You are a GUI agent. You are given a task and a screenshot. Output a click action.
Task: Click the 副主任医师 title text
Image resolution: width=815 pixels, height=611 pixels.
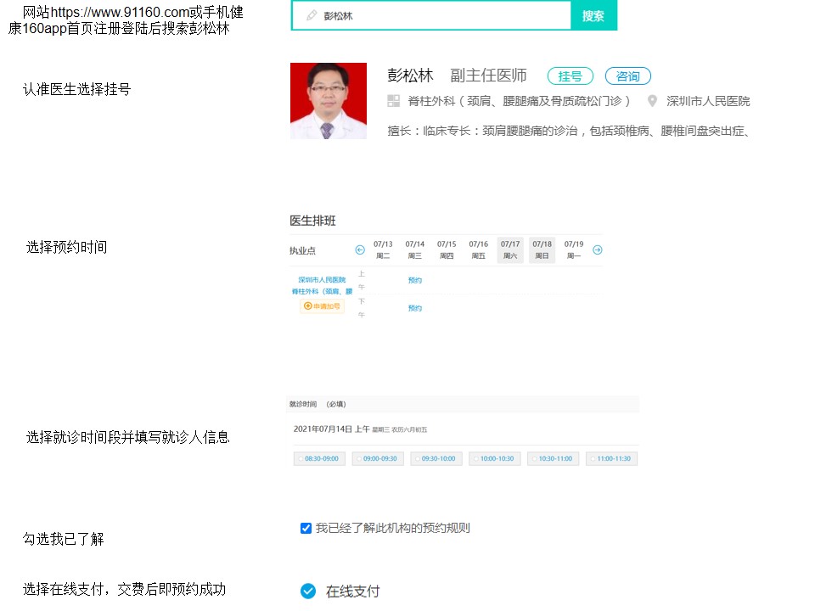pyautogui.click(x=489, y=76)
